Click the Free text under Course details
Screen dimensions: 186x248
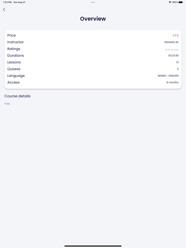pyautogui.click(x=7, y=104)
